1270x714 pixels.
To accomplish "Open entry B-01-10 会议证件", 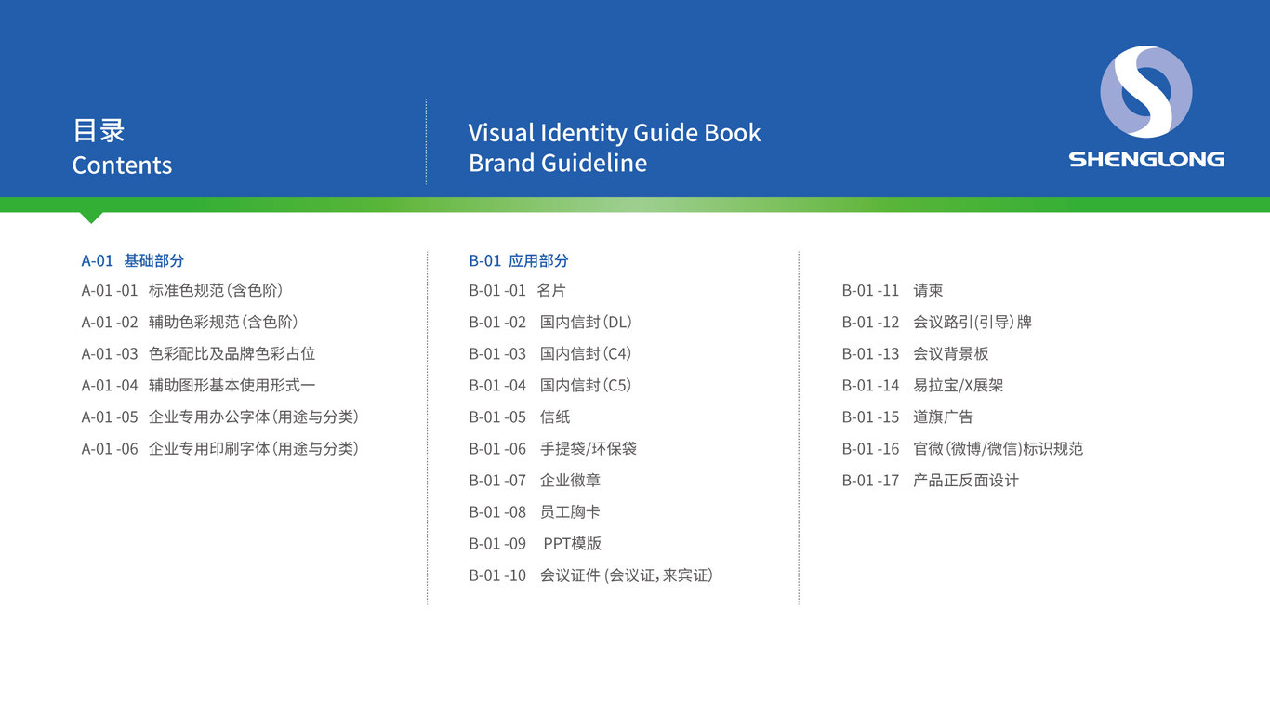I will [591, 575].
